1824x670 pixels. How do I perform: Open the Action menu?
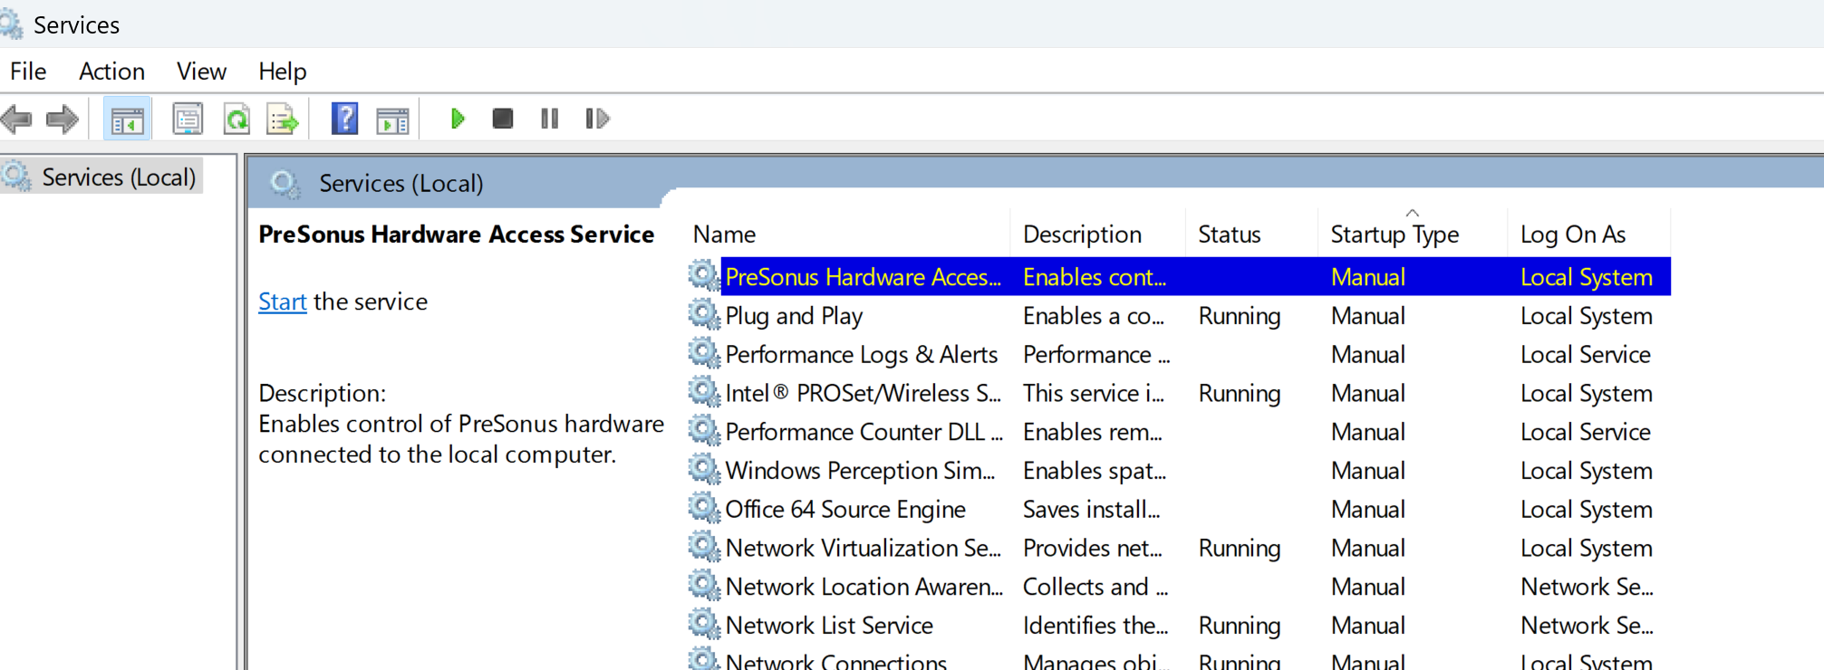point(111,71)
